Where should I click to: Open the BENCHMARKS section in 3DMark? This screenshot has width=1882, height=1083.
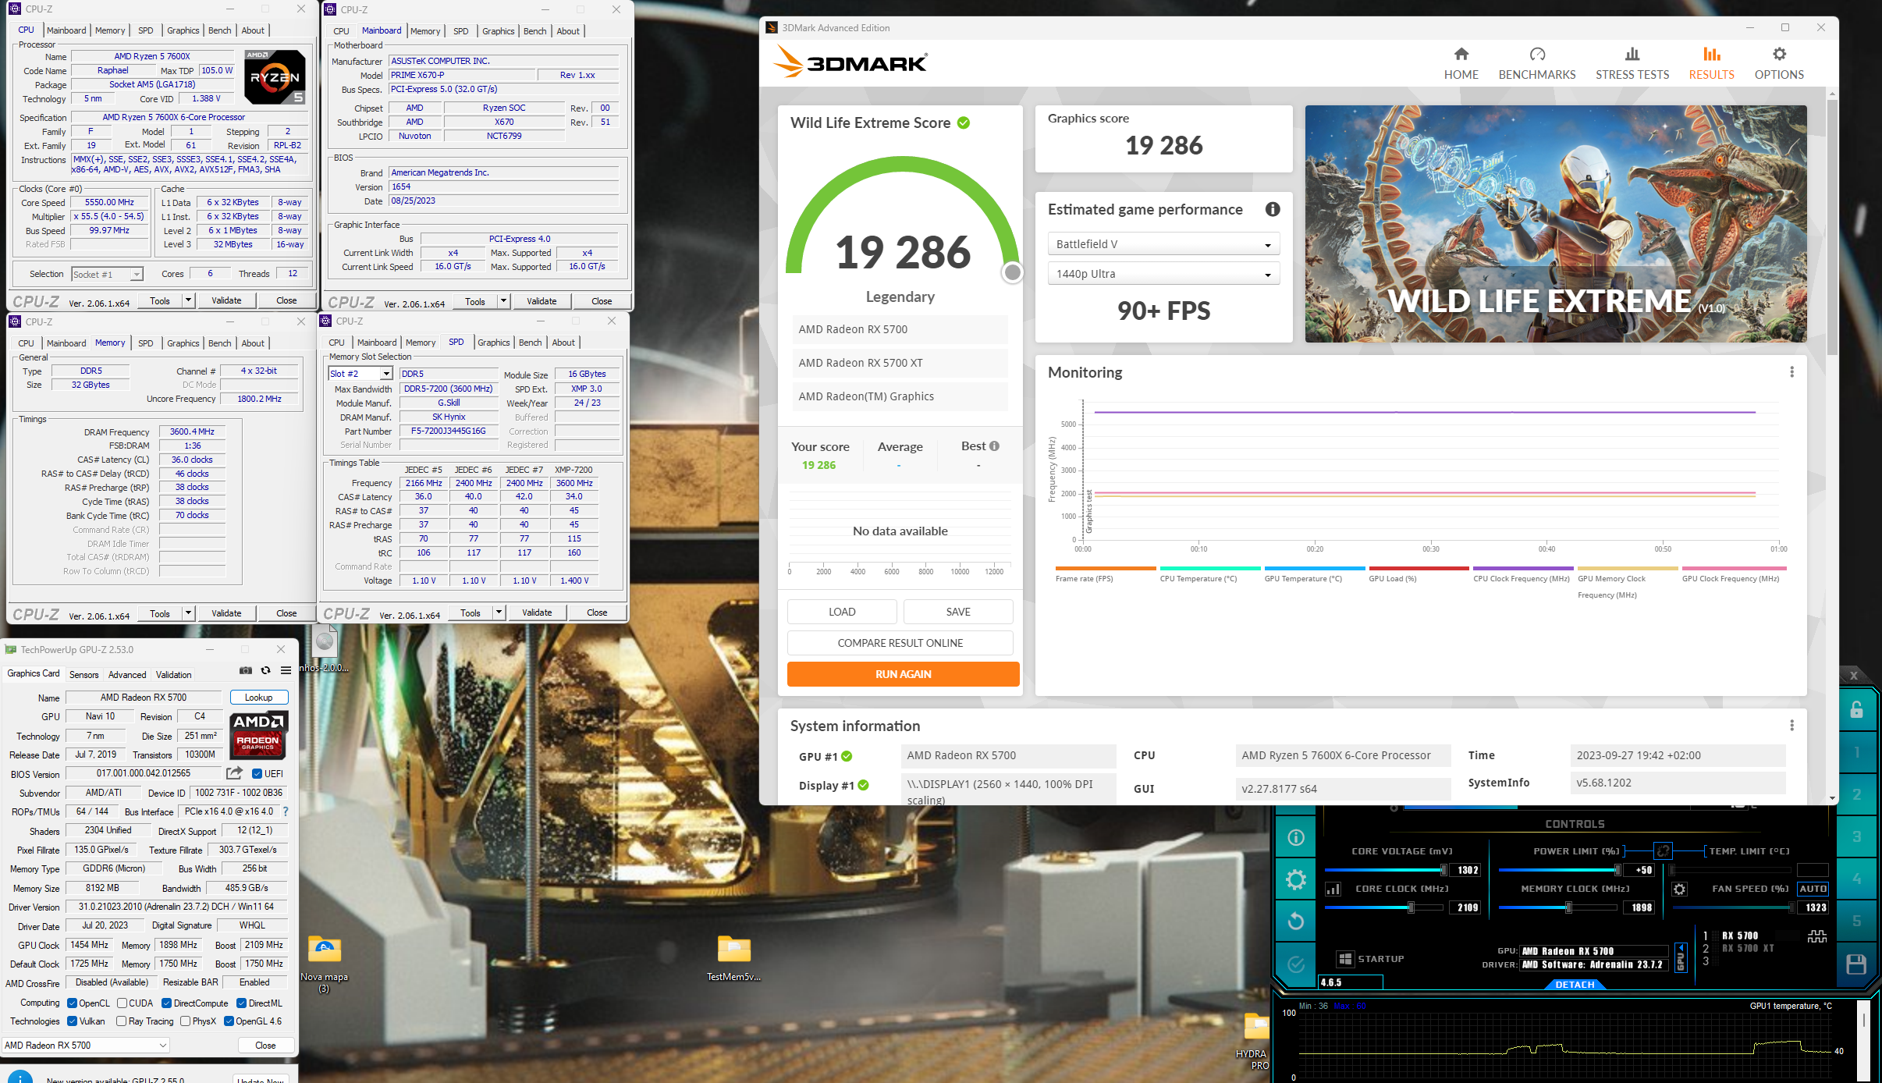coord(1536,64)
